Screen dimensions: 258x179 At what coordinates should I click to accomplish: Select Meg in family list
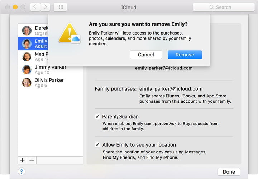33,56
